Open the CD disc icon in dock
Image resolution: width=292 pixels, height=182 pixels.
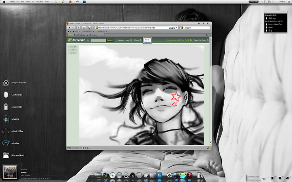[x=112, y=175]
